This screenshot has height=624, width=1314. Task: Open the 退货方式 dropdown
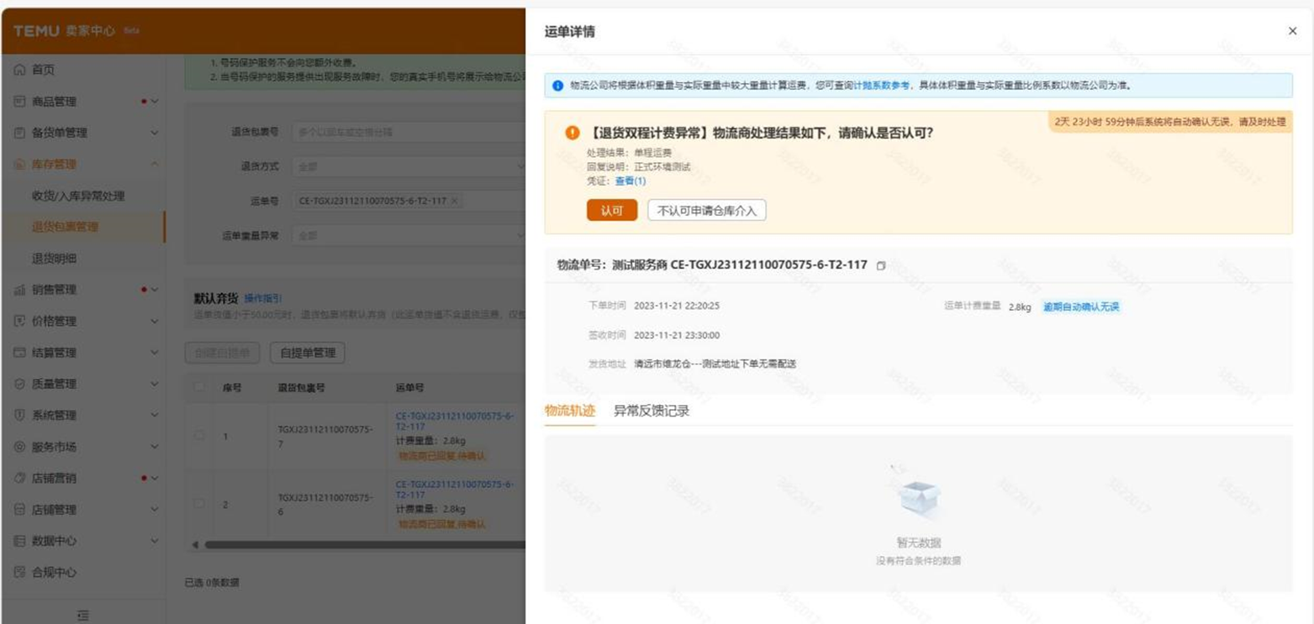[409, 166]
